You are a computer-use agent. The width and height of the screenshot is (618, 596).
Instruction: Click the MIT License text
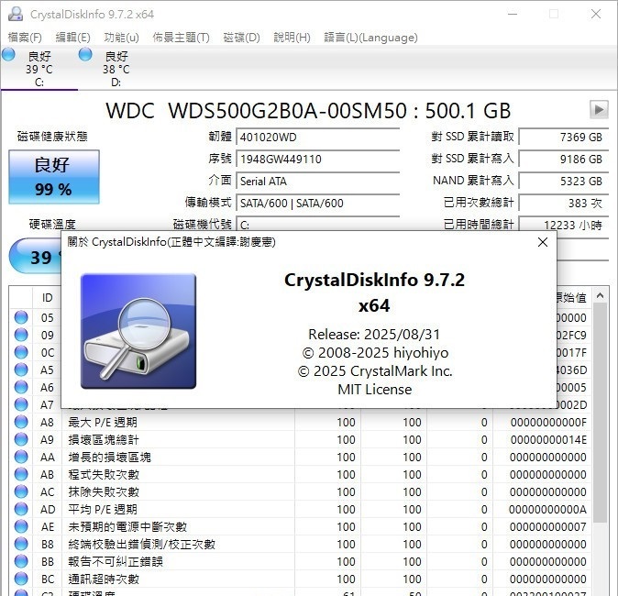pyautogui.click(x=374, y=390)
